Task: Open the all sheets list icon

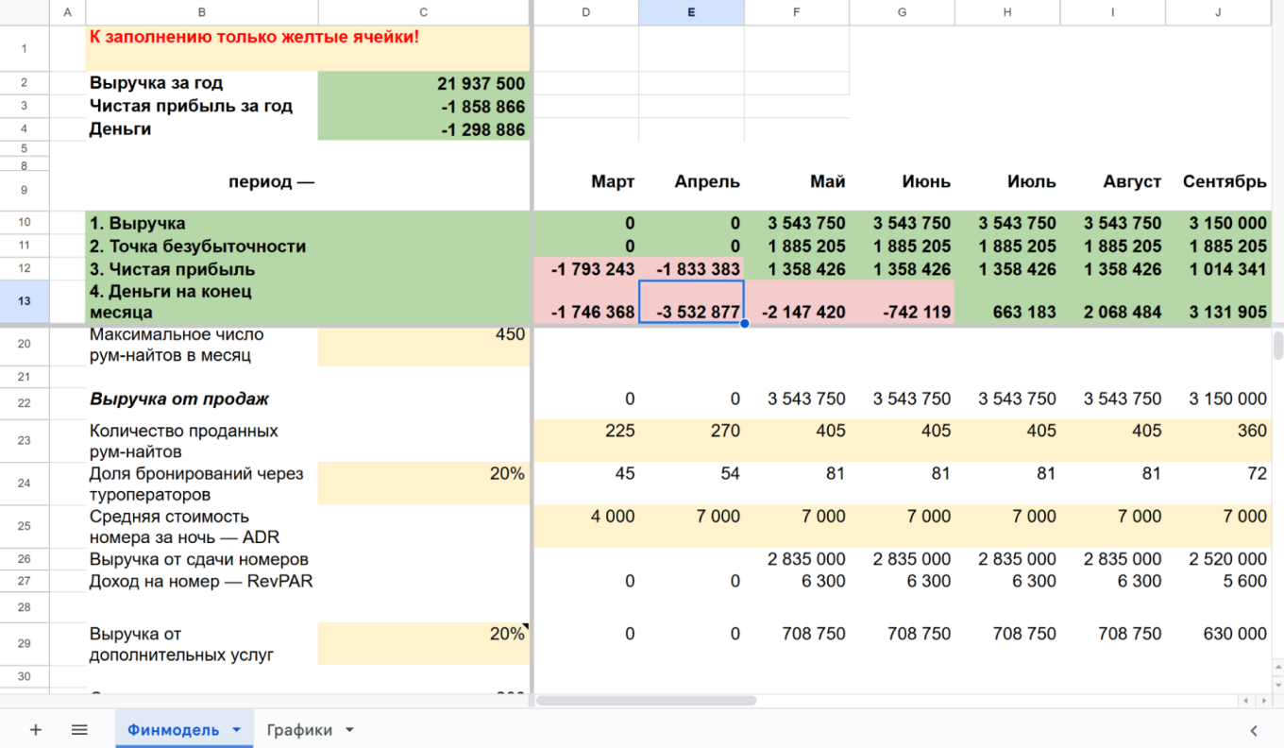Action: (x=79, y=730)
